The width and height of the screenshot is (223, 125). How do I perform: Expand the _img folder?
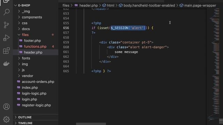[x=19, y=11]
